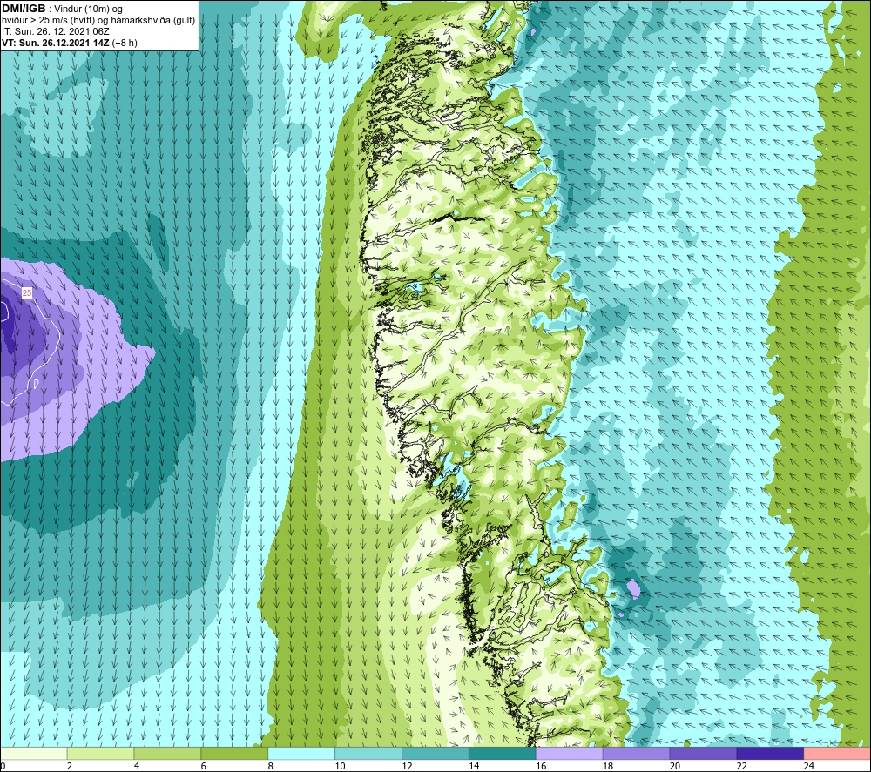Click the 'Vindur (10m) og' heading text
871x772 pixels.
click(x=88, y=9)
